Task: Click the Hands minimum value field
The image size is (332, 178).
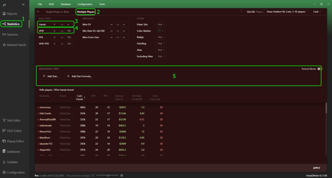Action: (x=55, y=24)
